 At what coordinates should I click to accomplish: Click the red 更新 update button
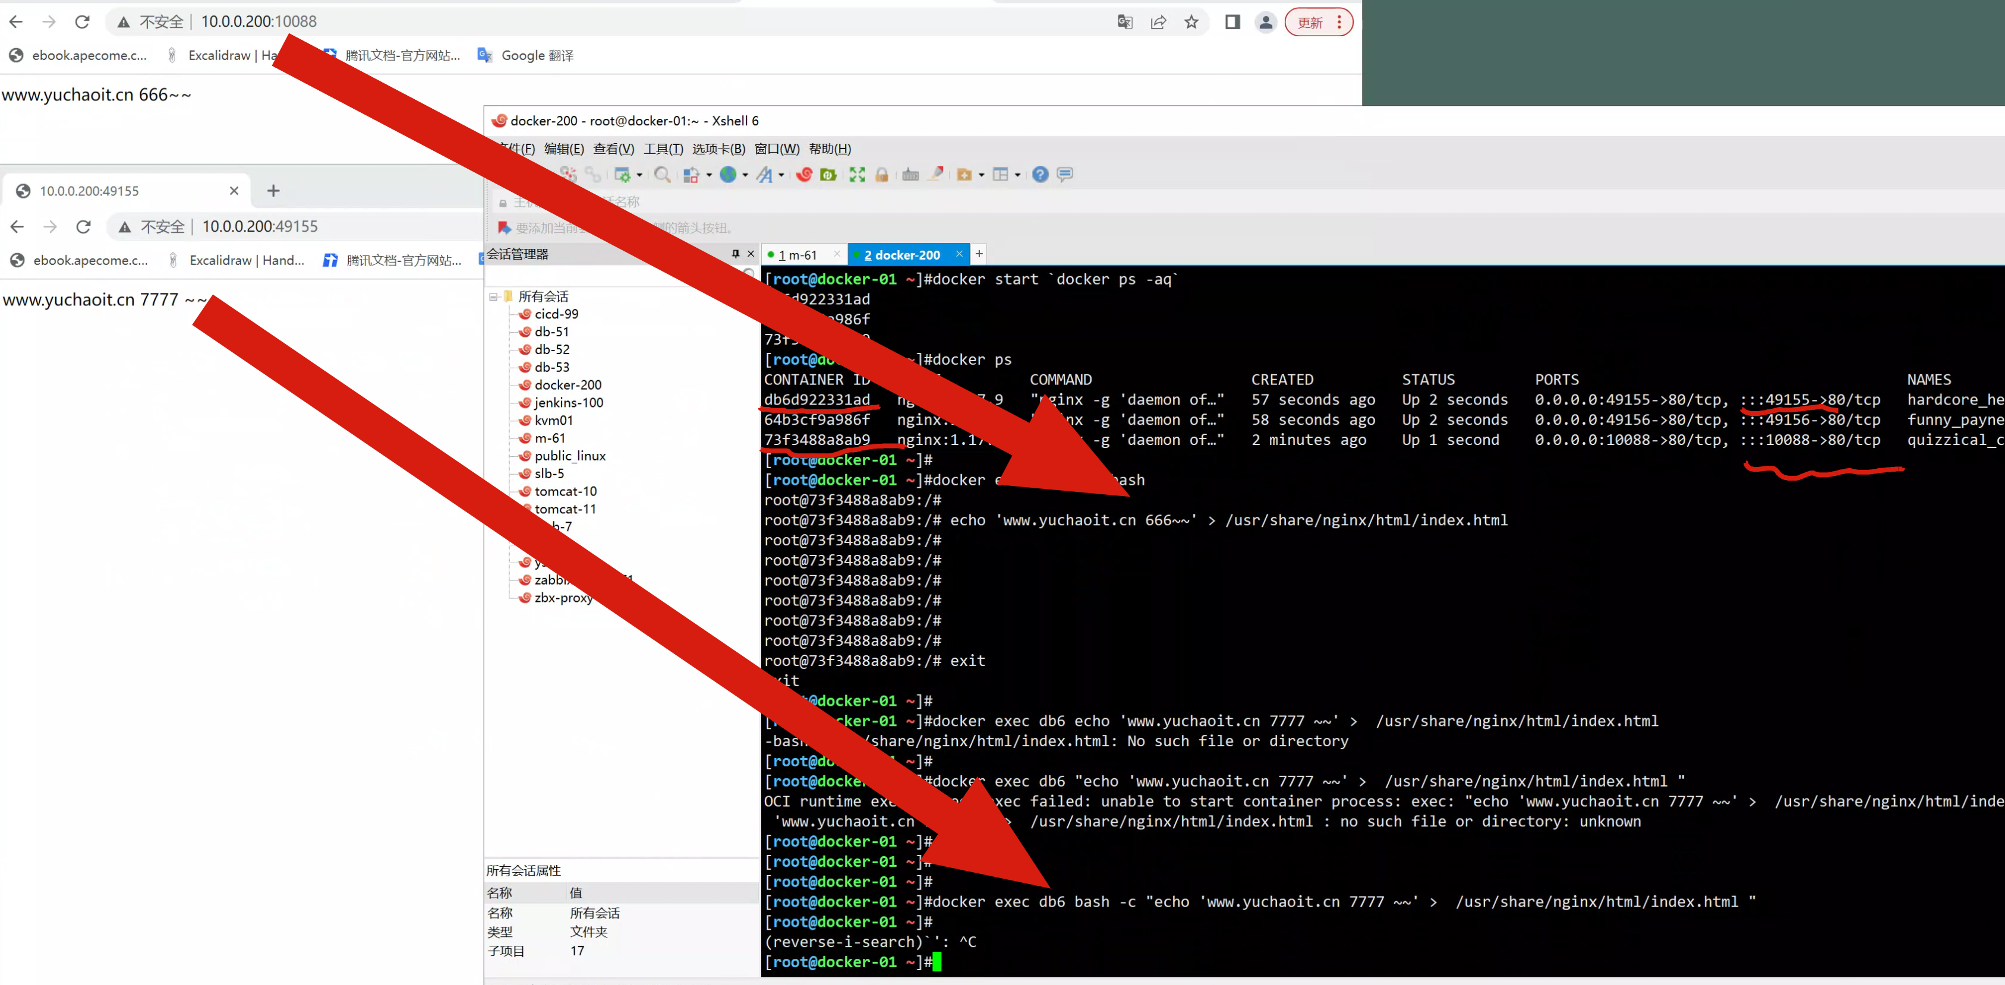(1311, 23)
